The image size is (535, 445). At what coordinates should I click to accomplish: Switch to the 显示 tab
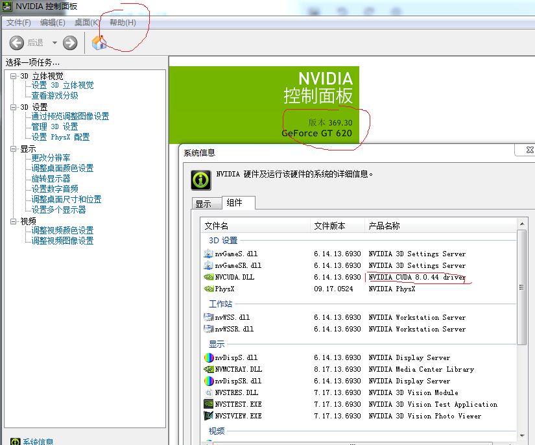[206, 202]
